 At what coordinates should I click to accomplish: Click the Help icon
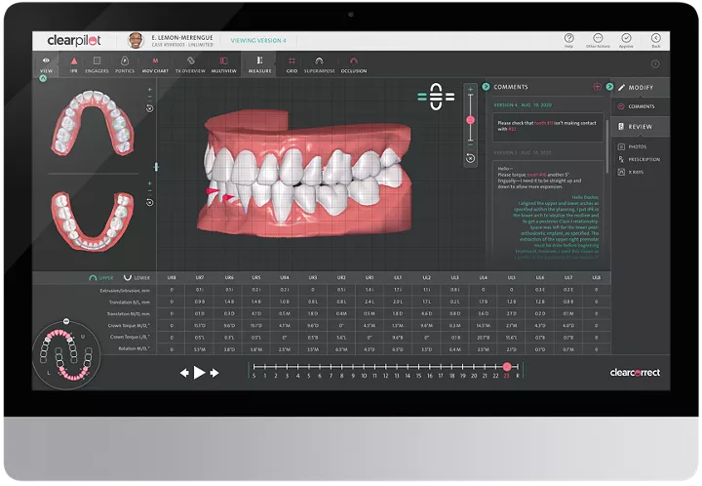pos(568,40)
